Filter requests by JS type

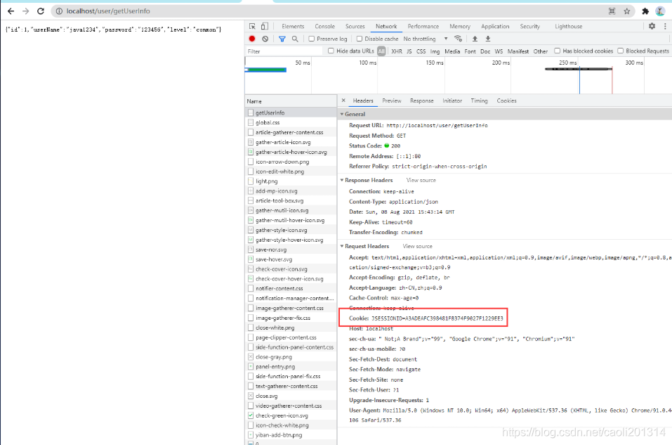[x=409, y=51]
